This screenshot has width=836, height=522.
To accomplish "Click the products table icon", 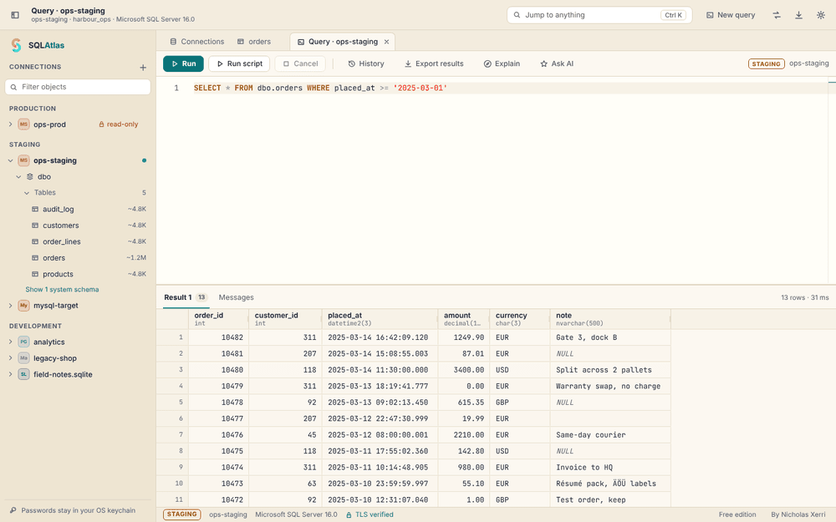I will pos(35,274).
